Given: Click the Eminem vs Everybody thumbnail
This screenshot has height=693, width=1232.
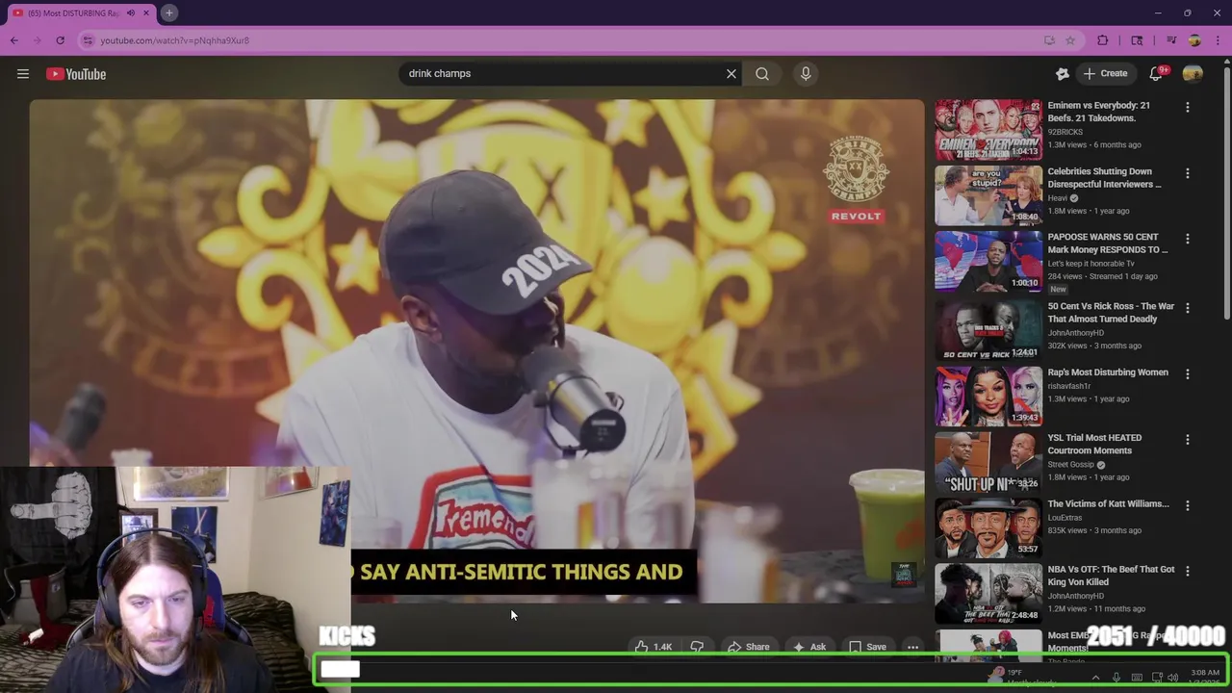Looking at the screenshot, I should click(988, 130).
